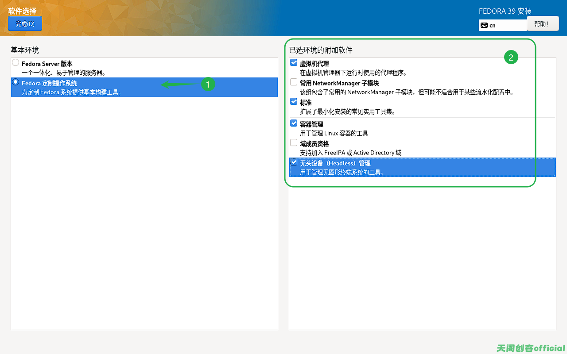Image resolution: width=567 pixels, height=354 pixels.
Task: Toggle the 标准 checkbox
Action: point(294,101)
